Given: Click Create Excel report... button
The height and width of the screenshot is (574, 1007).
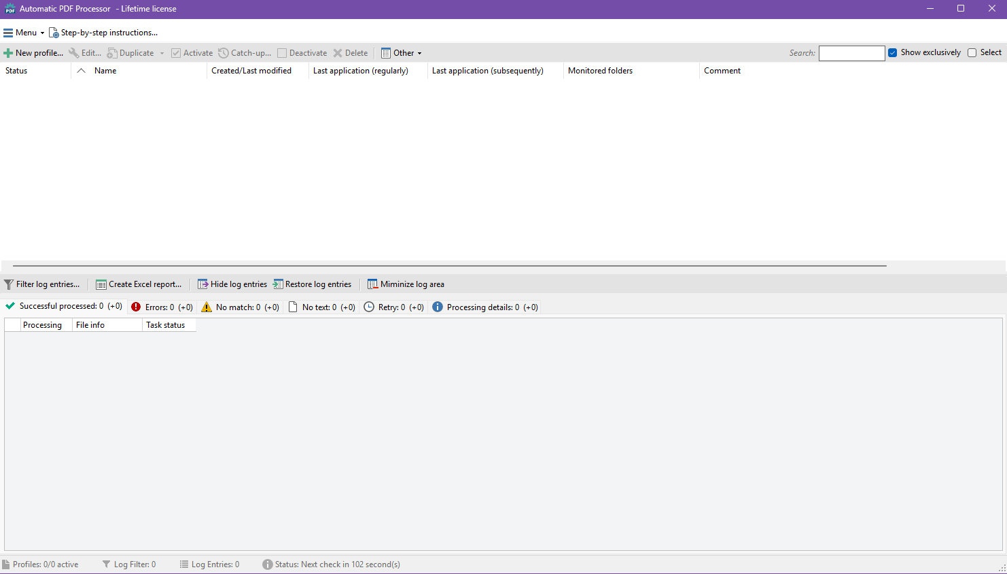Looking at the screenshot, I should [139, 284].
